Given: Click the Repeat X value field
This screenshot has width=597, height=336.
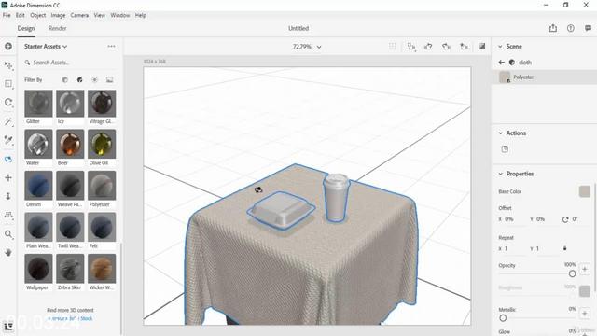Looking at the screenshot, I should [512, 249].
